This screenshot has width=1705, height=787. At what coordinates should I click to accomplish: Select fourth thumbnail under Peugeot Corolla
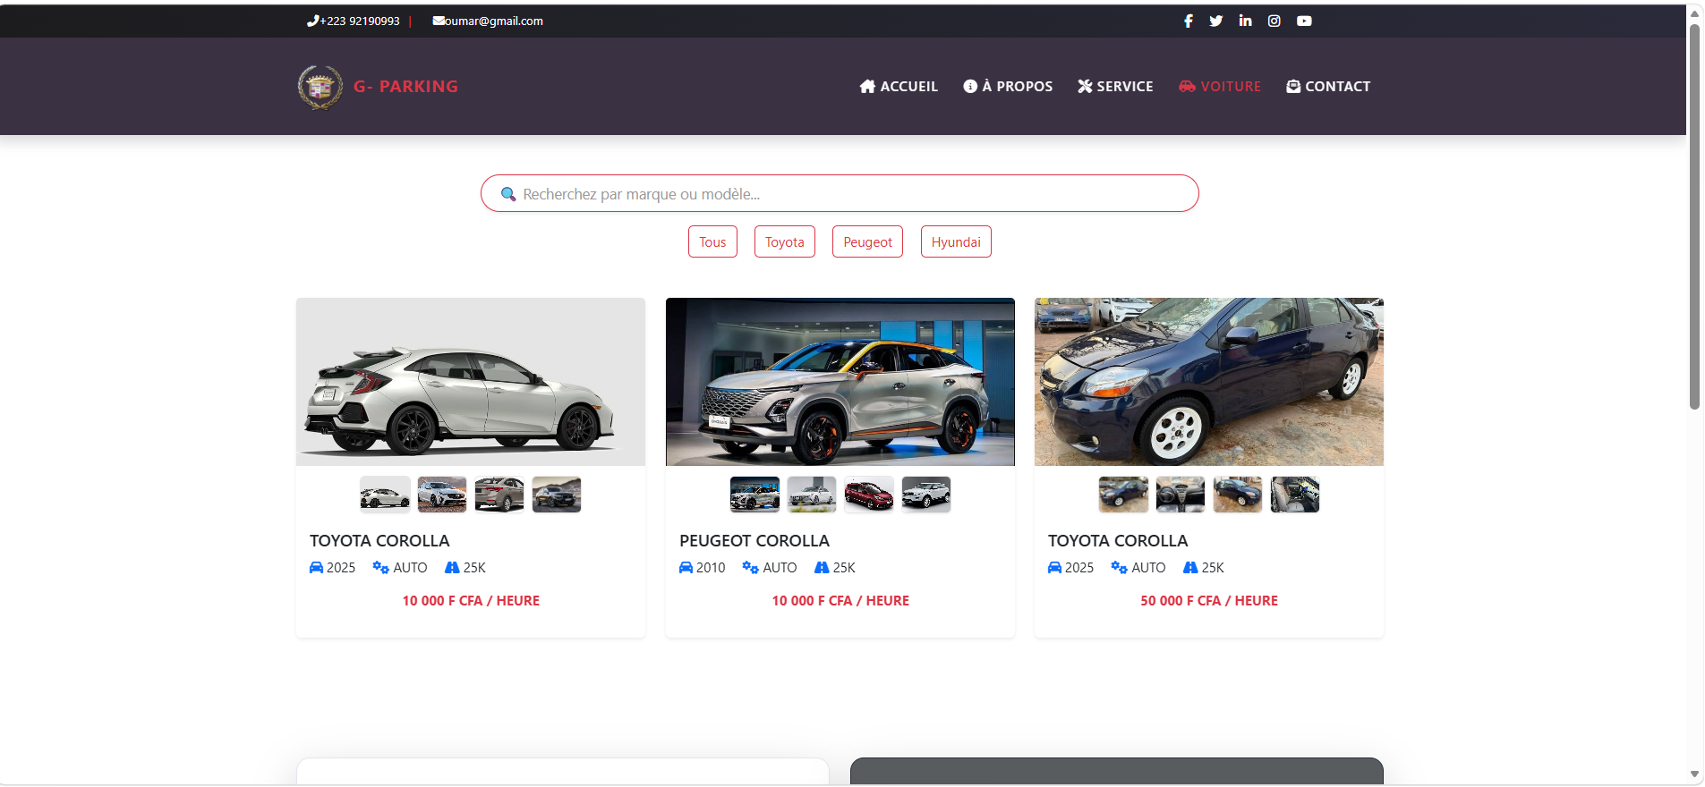(926, 495)
